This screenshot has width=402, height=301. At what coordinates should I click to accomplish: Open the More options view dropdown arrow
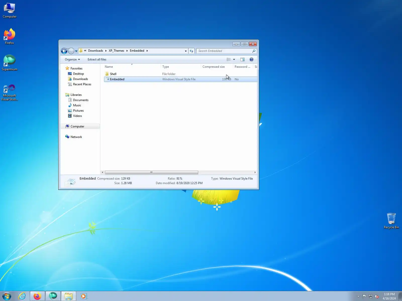point(234,59)
